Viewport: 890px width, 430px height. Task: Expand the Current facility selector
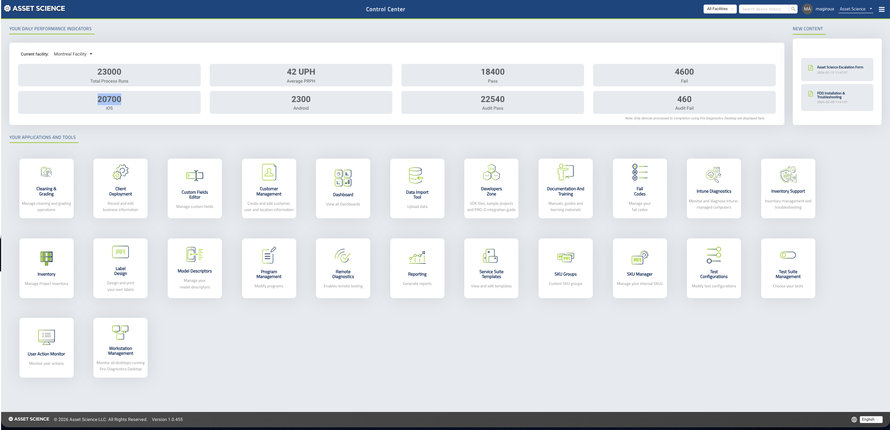pyautogui.click(x=73, y=54)
